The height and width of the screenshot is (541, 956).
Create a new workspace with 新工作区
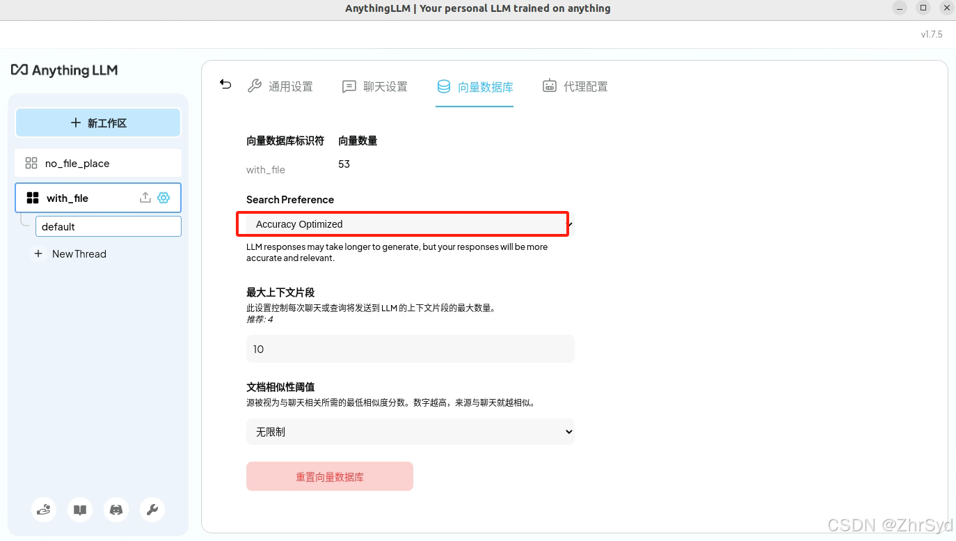[98, 123]
